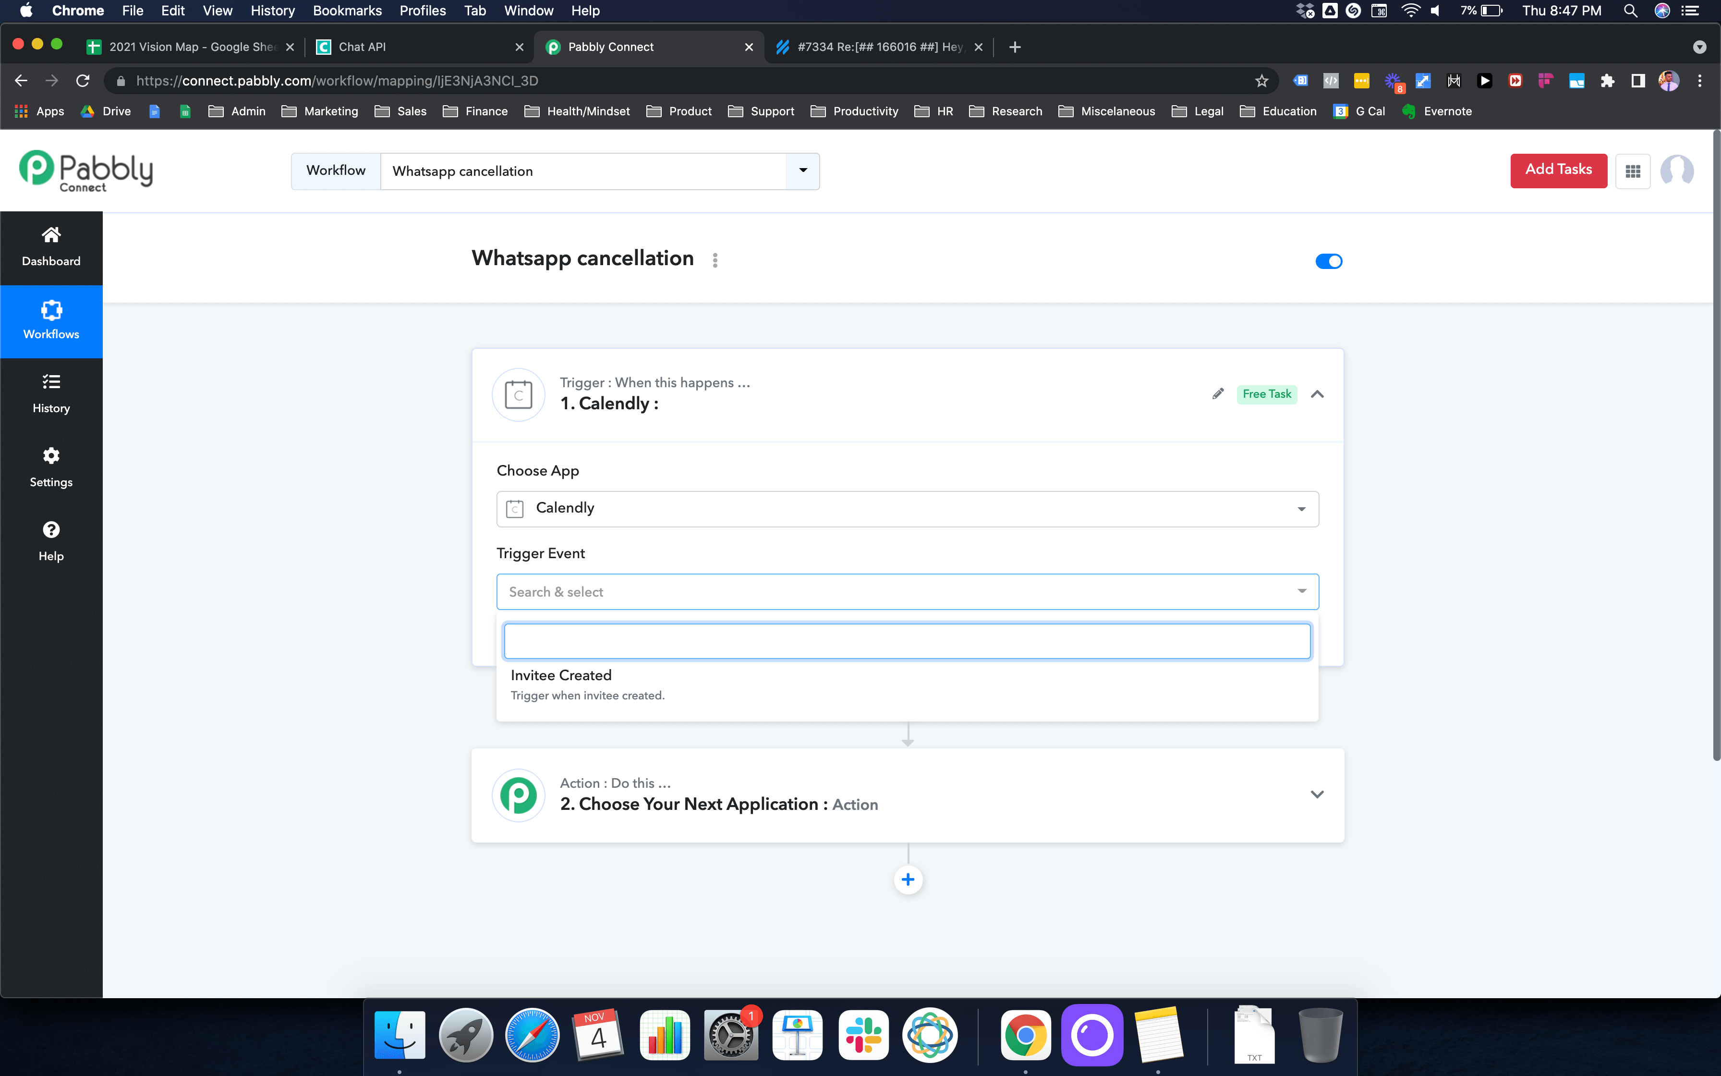Close the Trigger Event Search & select dropdown
1721x1076 pixels.
(x=908, y=591)
